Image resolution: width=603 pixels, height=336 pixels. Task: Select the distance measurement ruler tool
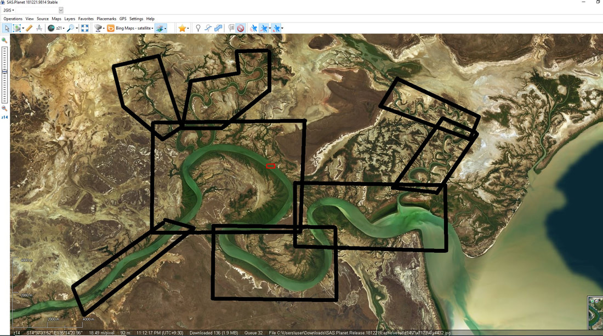[x=29, y=28]
